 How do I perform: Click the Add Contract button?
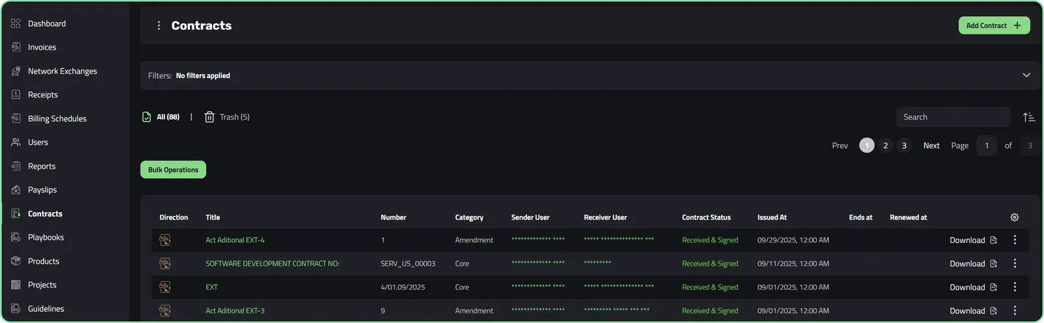click(x=994, y=25)
